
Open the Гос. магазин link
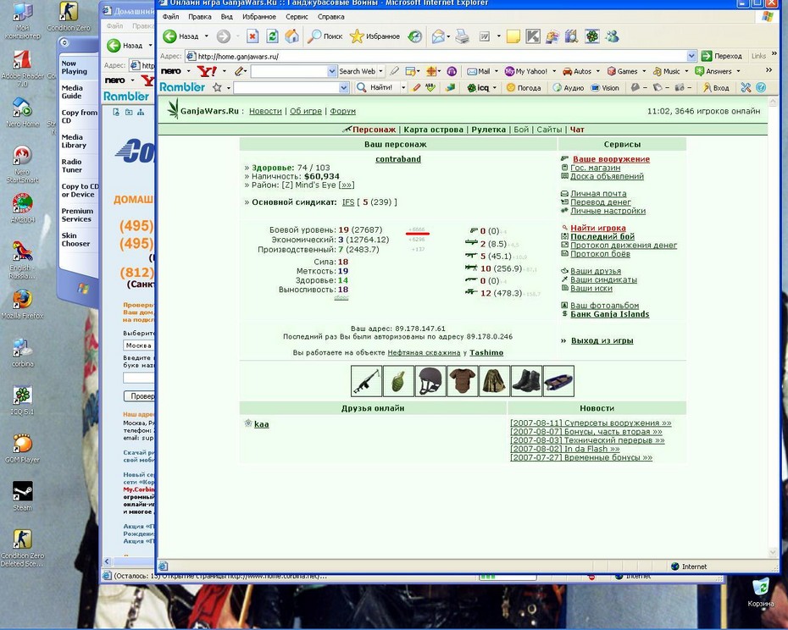click(x=595, y=168)
